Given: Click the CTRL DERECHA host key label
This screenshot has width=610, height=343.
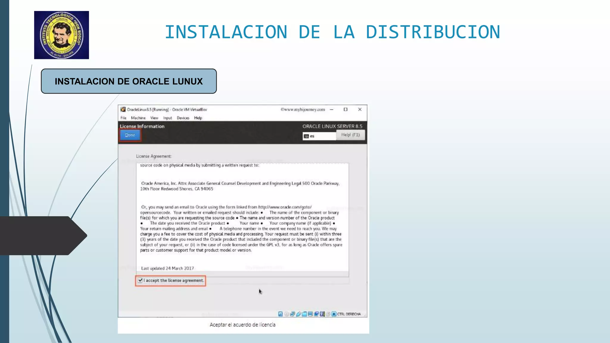Looking at the screenshot, I should [x=349, y=314].
